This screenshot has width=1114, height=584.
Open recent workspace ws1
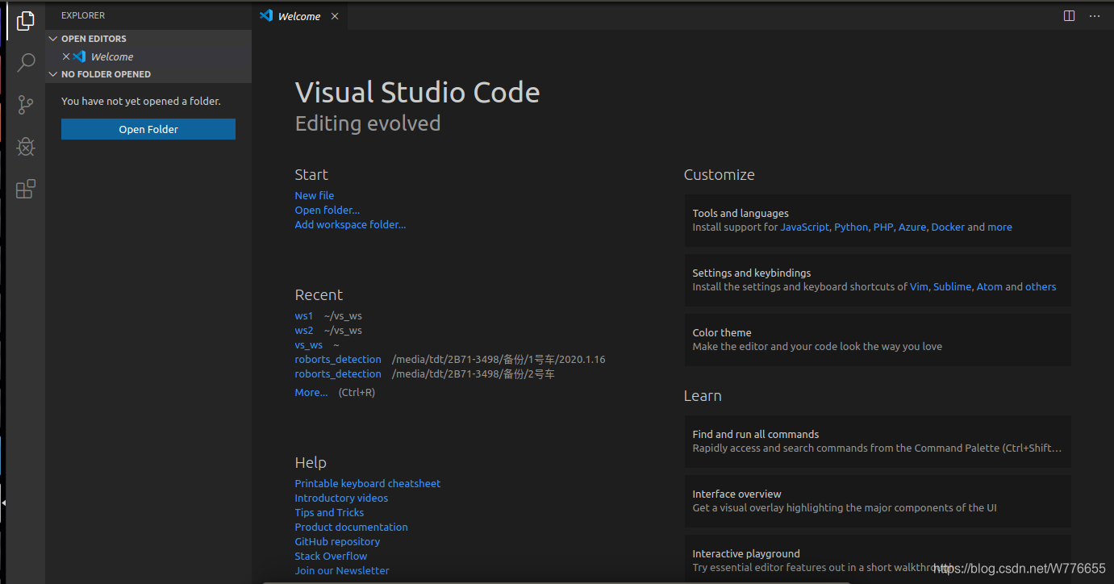(x=304, y=315)
